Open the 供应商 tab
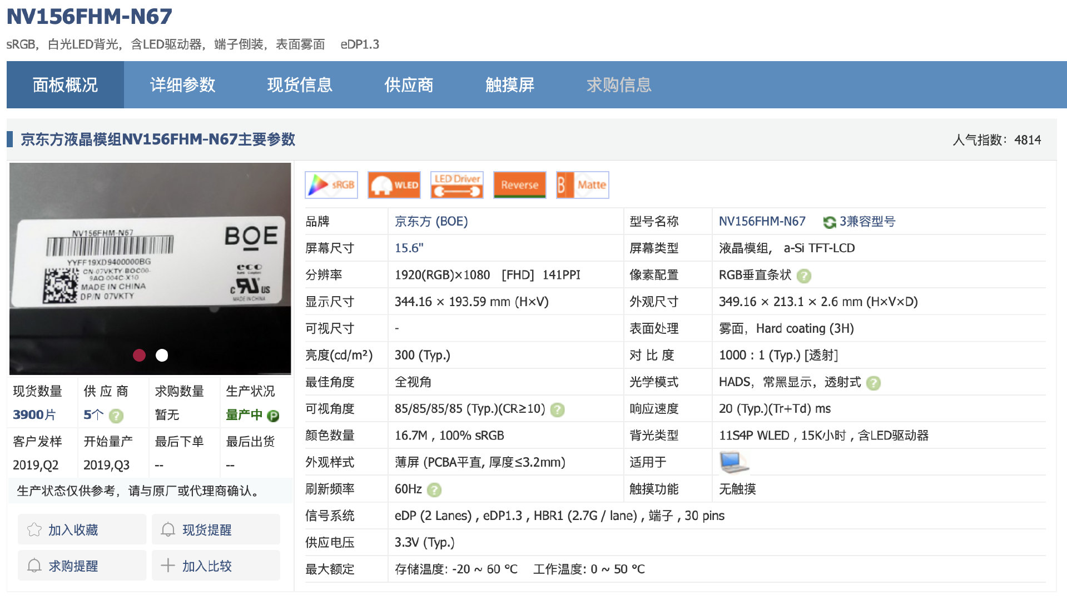Screen dimensions: 1067x600 pos(409,85)
